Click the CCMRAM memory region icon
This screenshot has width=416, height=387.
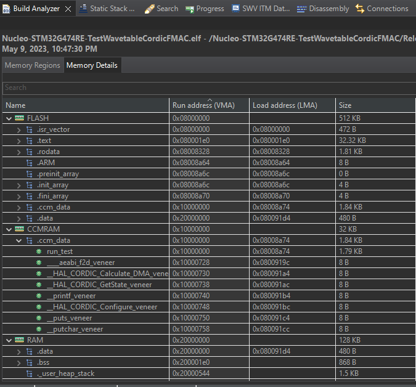coord(19,229)
